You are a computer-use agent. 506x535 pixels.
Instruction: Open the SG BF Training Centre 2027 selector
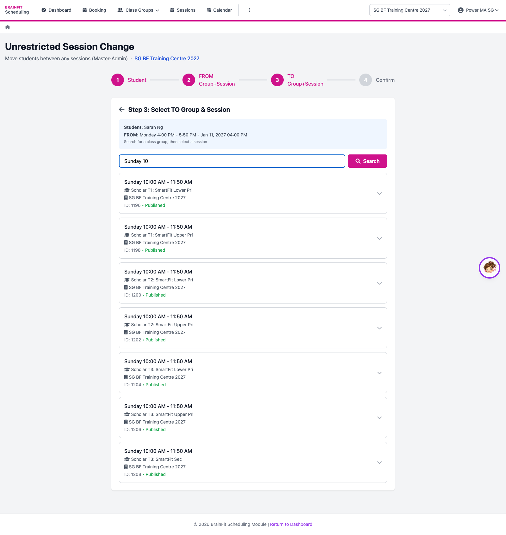[410, 10]
